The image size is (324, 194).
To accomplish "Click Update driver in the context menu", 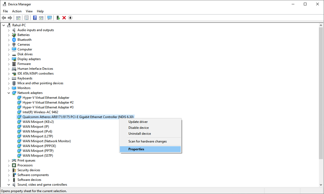I will tap(138, 122).
